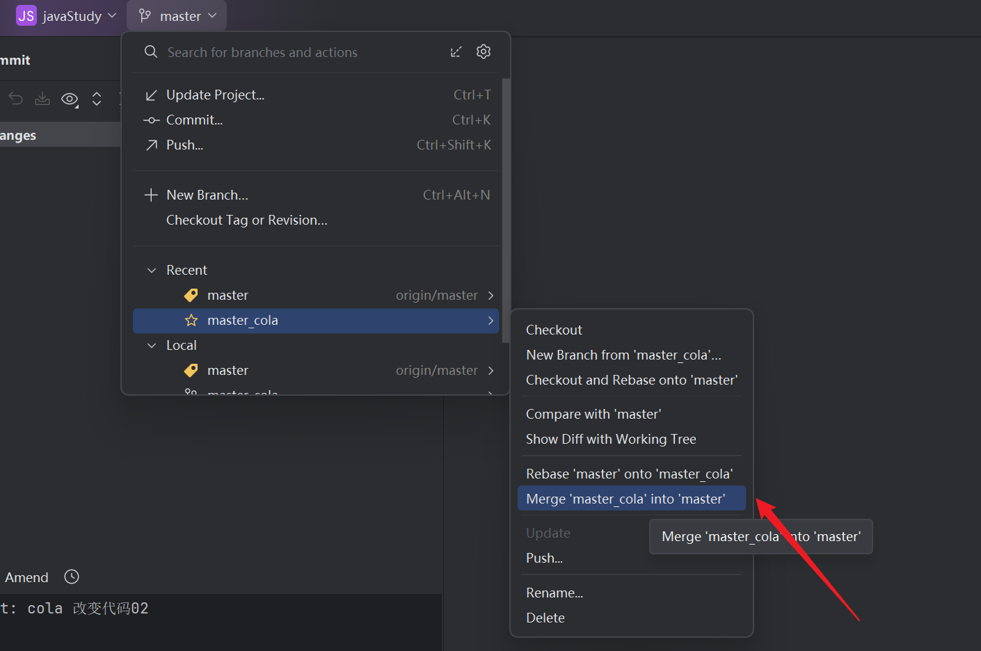Choose New Branch from 'master_cola'...
981x651 pixels.
[x=632, y=355]
